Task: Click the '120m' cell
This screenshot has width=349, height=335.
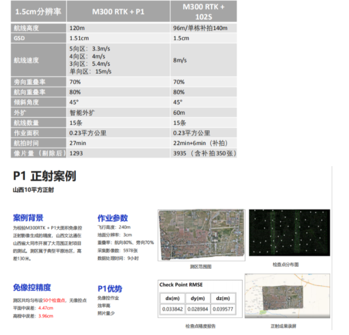Action: tap(118, 28)
